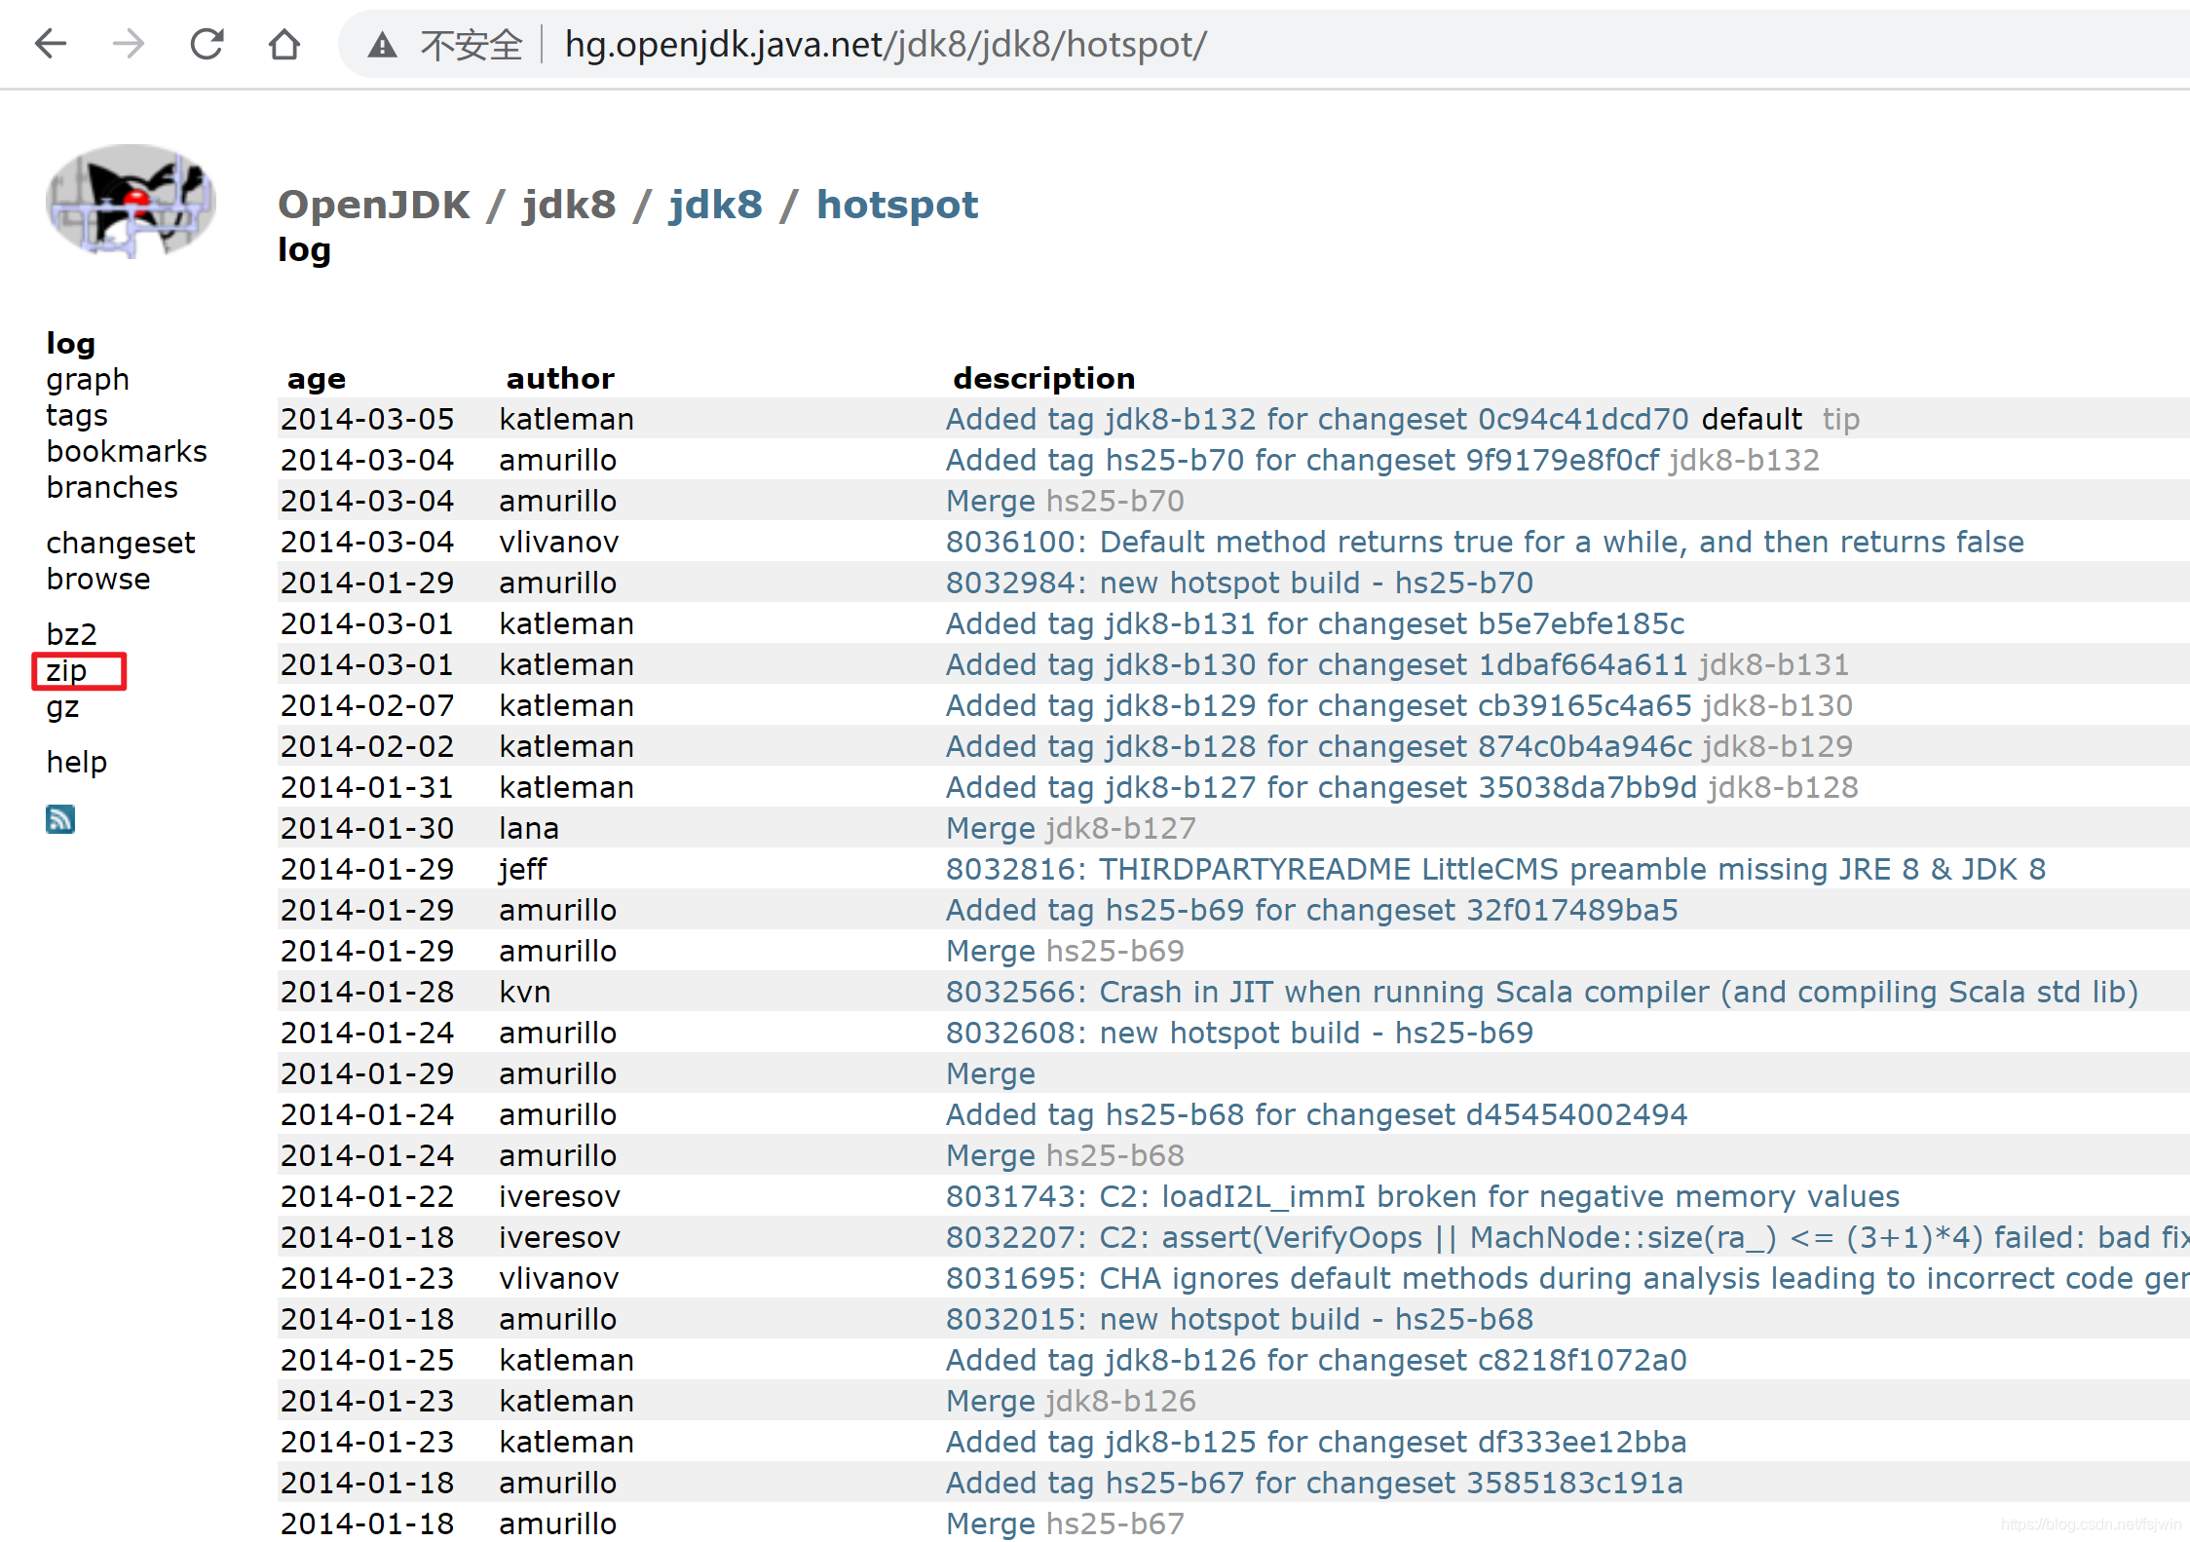Download the gz archive
Image resolution: width=2190 pixels, height=1542 pixels.
pyautogui.click(x=62, y=707)
